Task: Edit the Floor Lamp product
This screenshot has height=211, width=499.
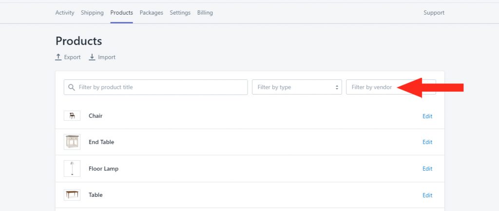Action: (427, 169)
